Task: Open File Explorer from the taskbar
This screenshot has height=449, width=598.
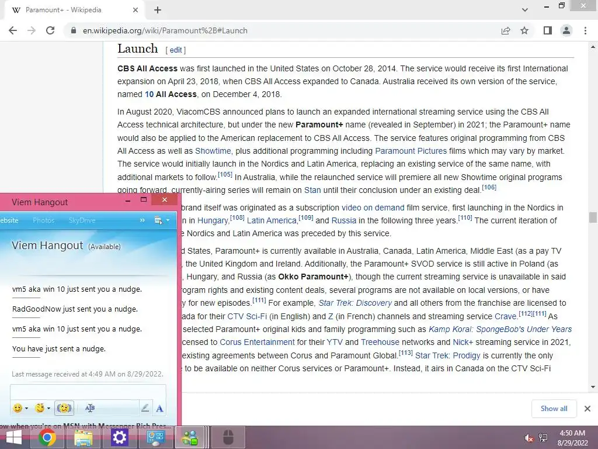Action: pos(84,437)
